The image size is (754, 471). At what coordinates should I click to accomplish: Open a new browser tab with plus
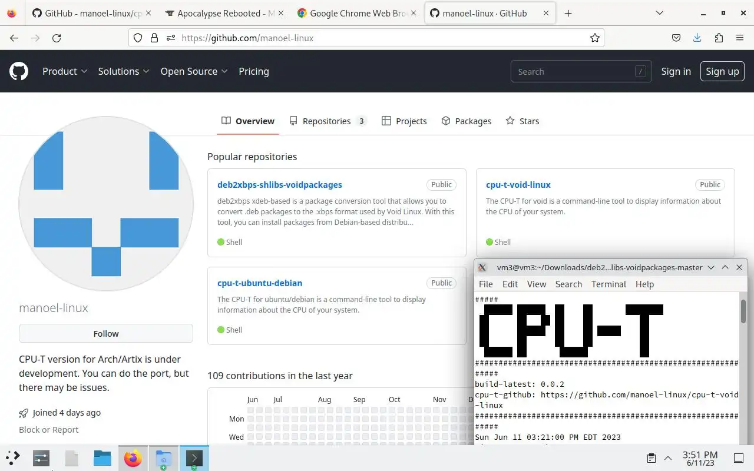(x=568, y=13)
